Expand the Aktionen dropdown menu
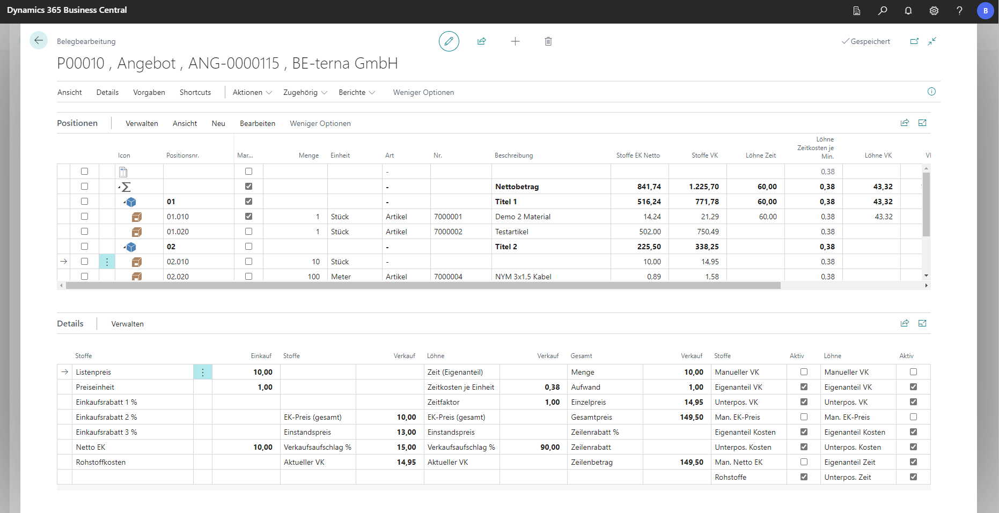Screen dimensions: 999x513 pos(252,93)
